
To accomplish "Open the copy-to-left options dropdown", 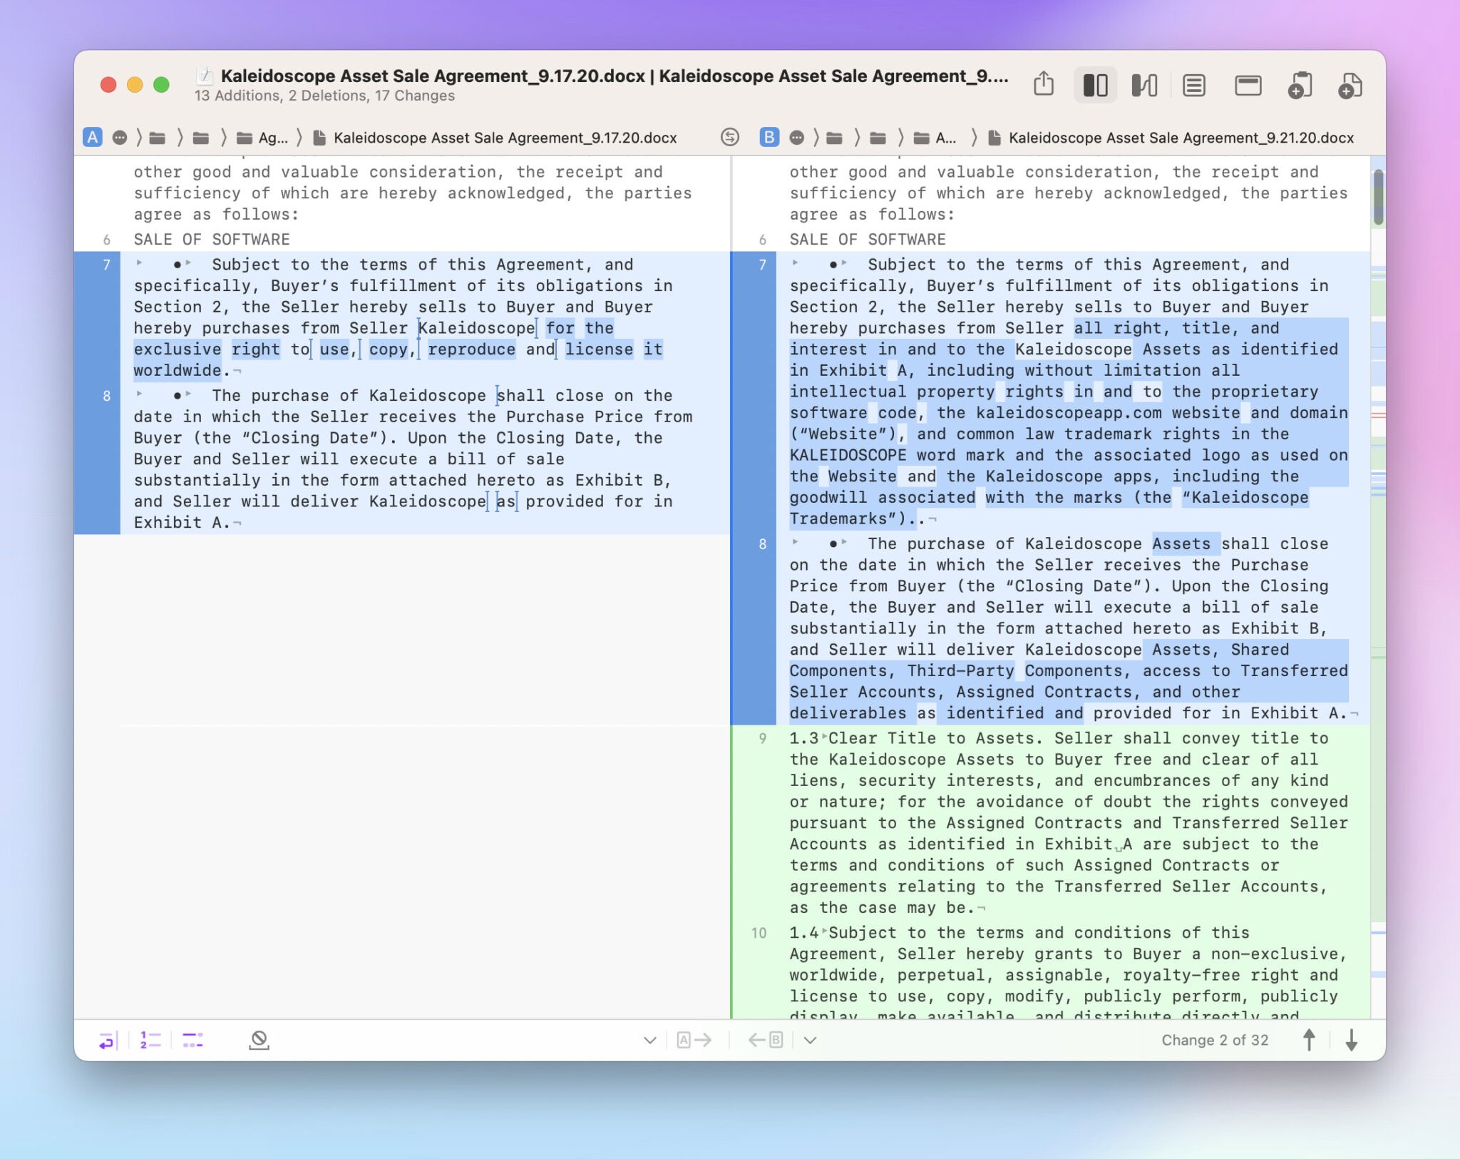I will (810, 1040).
